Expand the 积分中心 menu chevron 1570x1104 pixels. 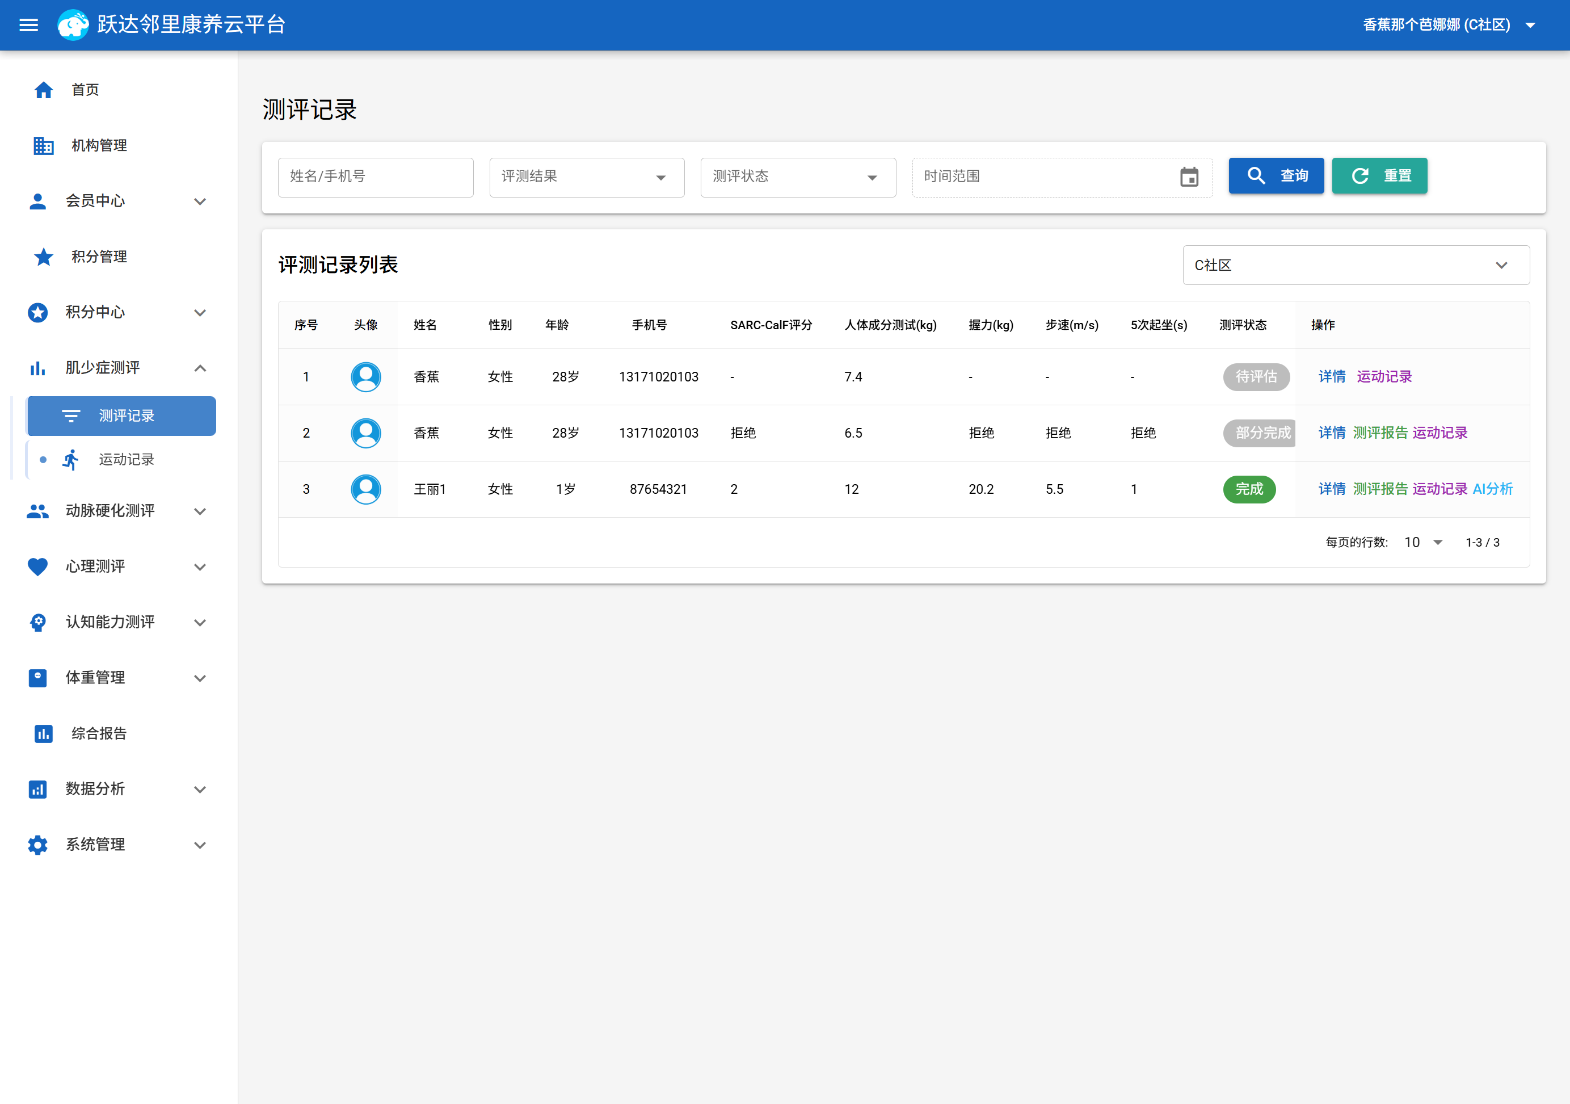pyautogui.click(x=200, y=313)
